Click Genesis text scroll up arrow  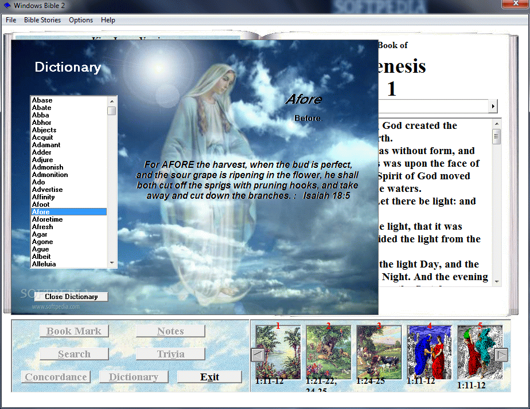[x=497, y=124]
